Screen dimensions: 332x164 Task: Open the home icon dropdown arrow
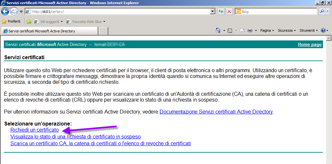(x=224, y=31)
